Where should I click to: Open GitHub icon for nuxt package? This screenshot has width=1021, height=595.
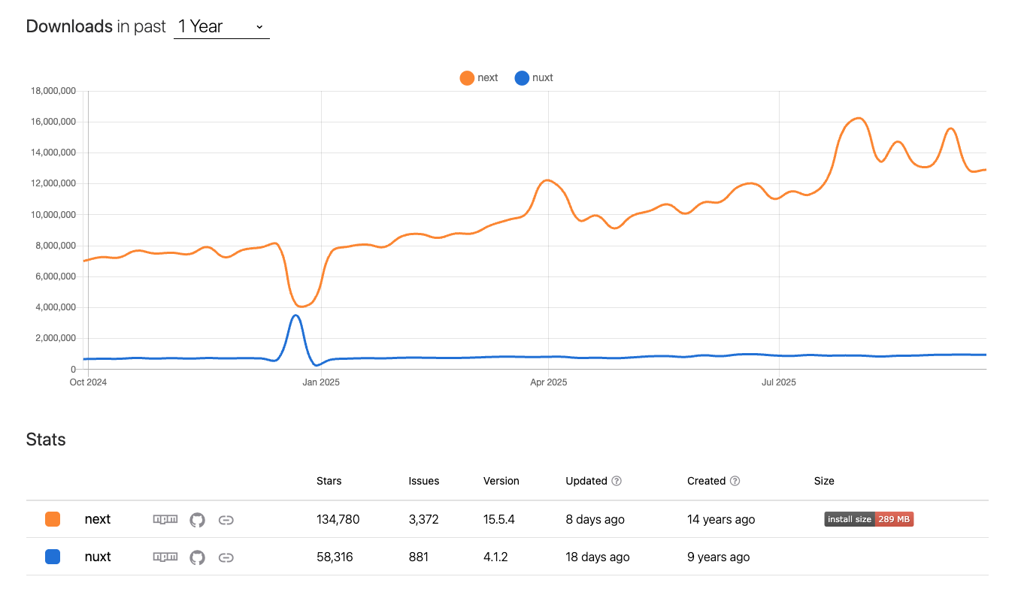tap(197, 557)
